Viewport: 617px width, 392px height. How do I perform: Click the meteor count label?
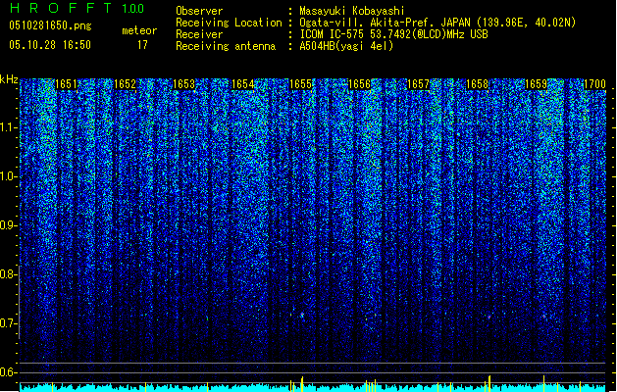click(139, 30)
